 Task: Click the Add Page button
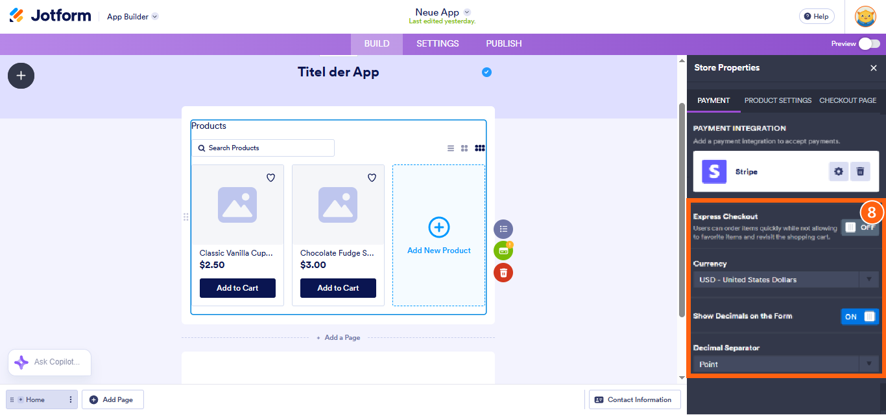click(113, 399)
